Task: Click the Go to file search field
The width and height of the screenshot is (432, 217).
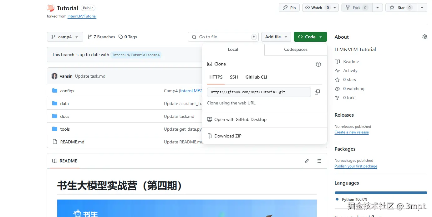Action: click(223, 37)
